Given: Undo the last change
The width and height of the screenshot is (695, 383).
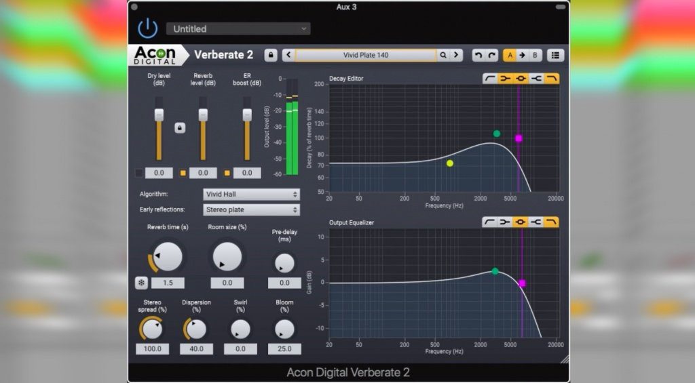Looking at the screenshot, I should coord(478,56).
